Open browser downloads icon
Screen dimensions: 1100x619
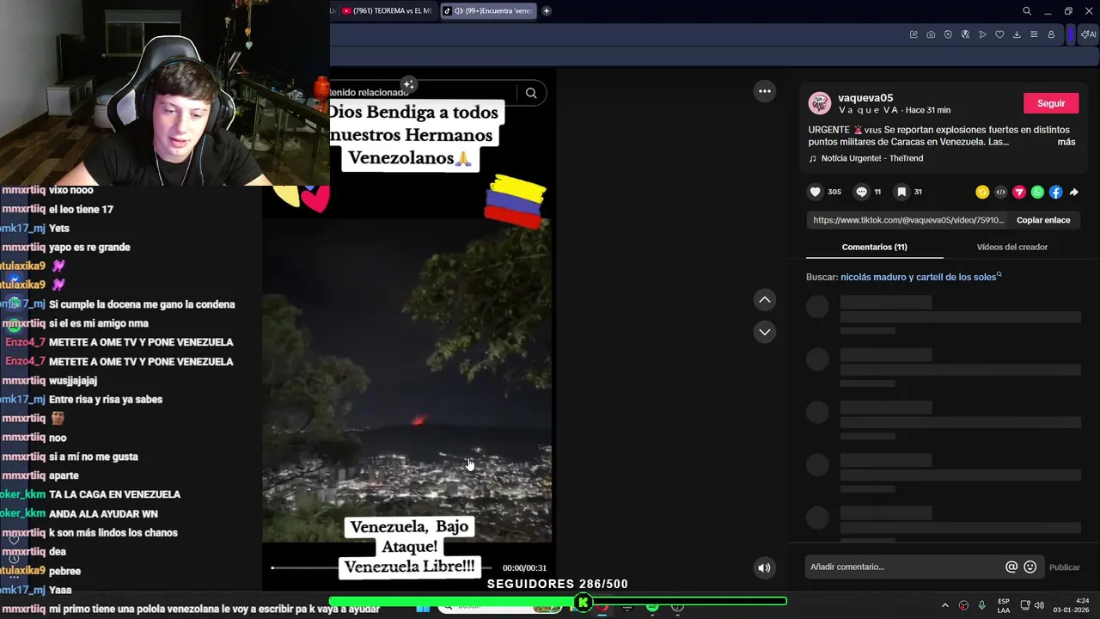[x=1017, y=34]
